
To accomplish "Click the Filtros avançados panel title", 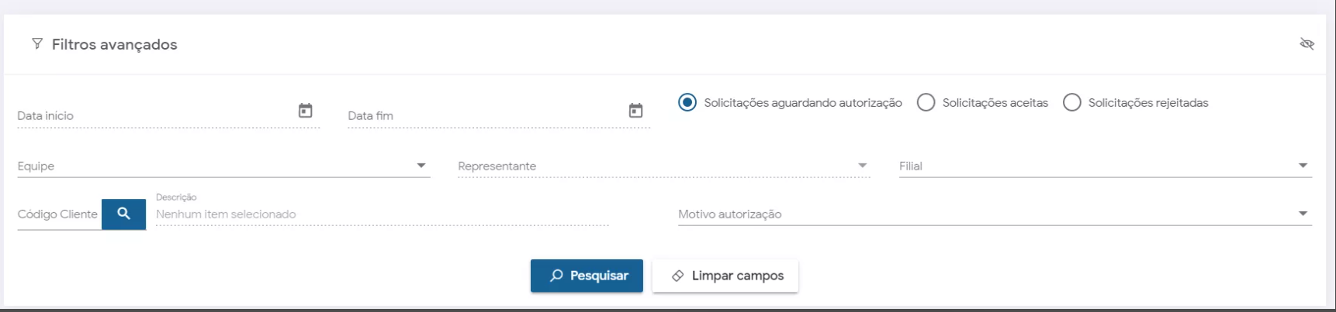I will point(114,44).
